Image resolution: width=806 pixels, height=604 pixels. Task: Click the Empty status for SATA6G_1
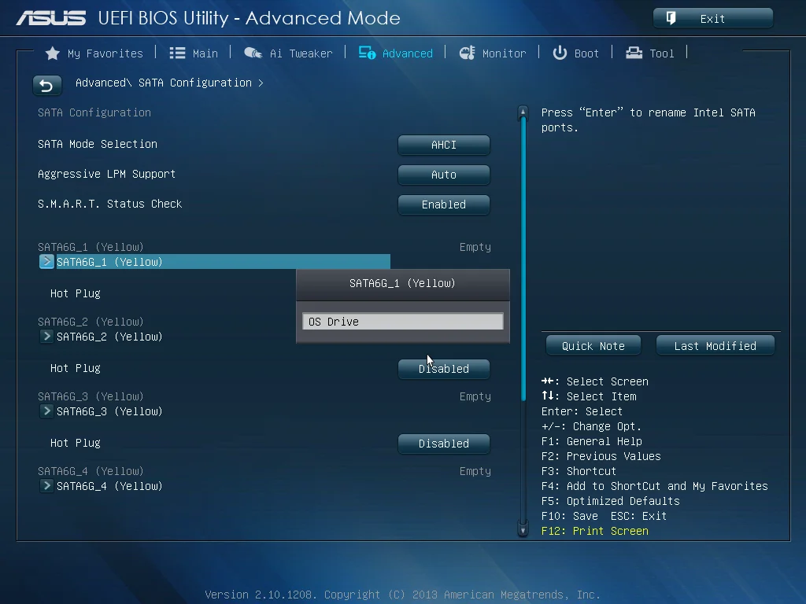(475, 247)
